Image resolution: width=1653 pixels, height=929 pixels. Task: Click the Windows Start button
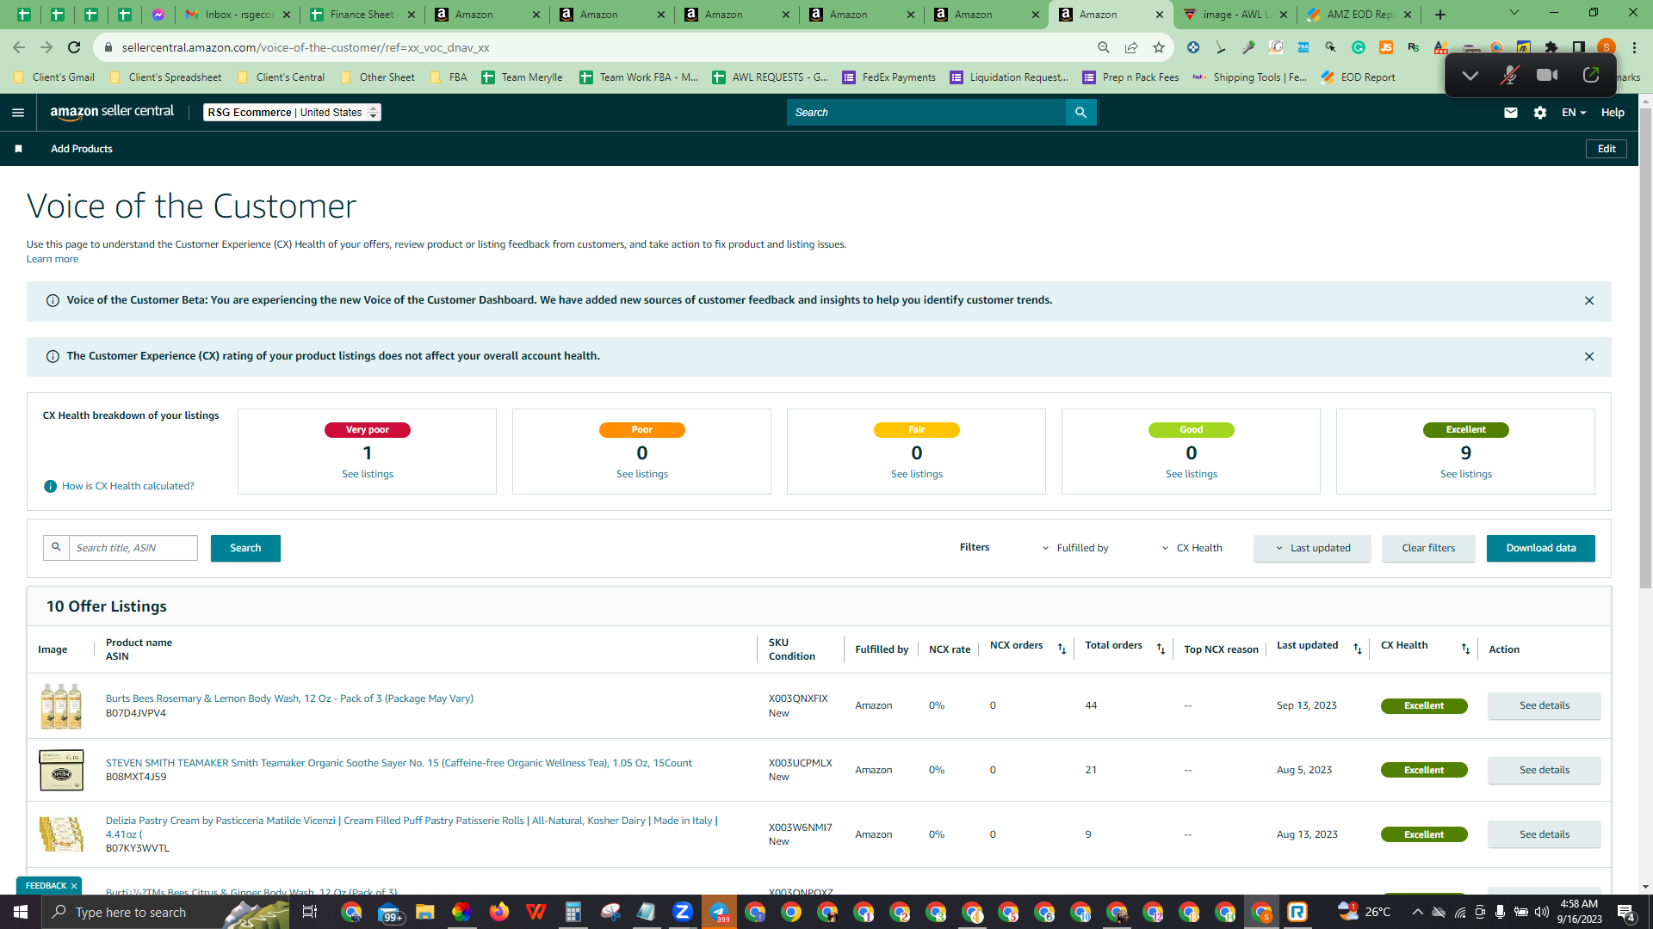point(21,912)
